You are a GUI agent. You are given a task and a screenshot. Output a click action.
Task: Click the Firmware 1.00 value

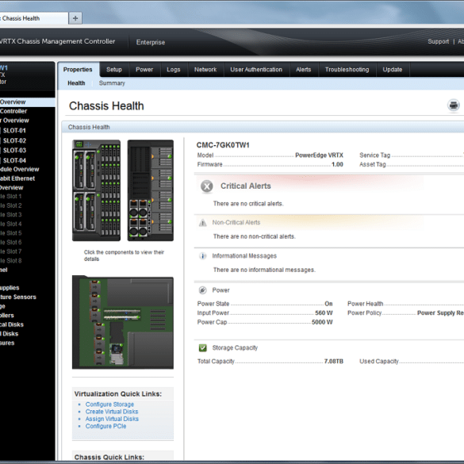pos(337,164)
